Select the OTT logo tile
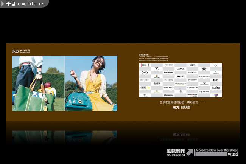This screenshot has height=164, width=246. [x=192, y=65]
